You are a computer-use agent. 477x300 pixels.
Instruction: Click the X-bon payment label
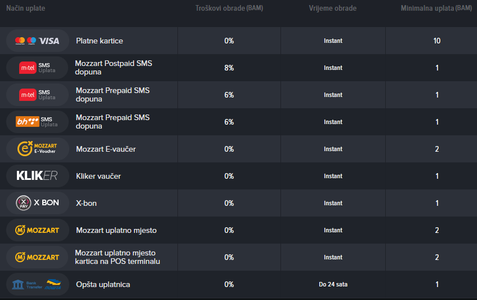[x=86, y=203]
